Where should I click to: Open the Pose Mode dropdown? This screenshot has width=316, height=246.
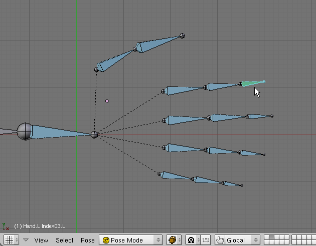[130, 240]
